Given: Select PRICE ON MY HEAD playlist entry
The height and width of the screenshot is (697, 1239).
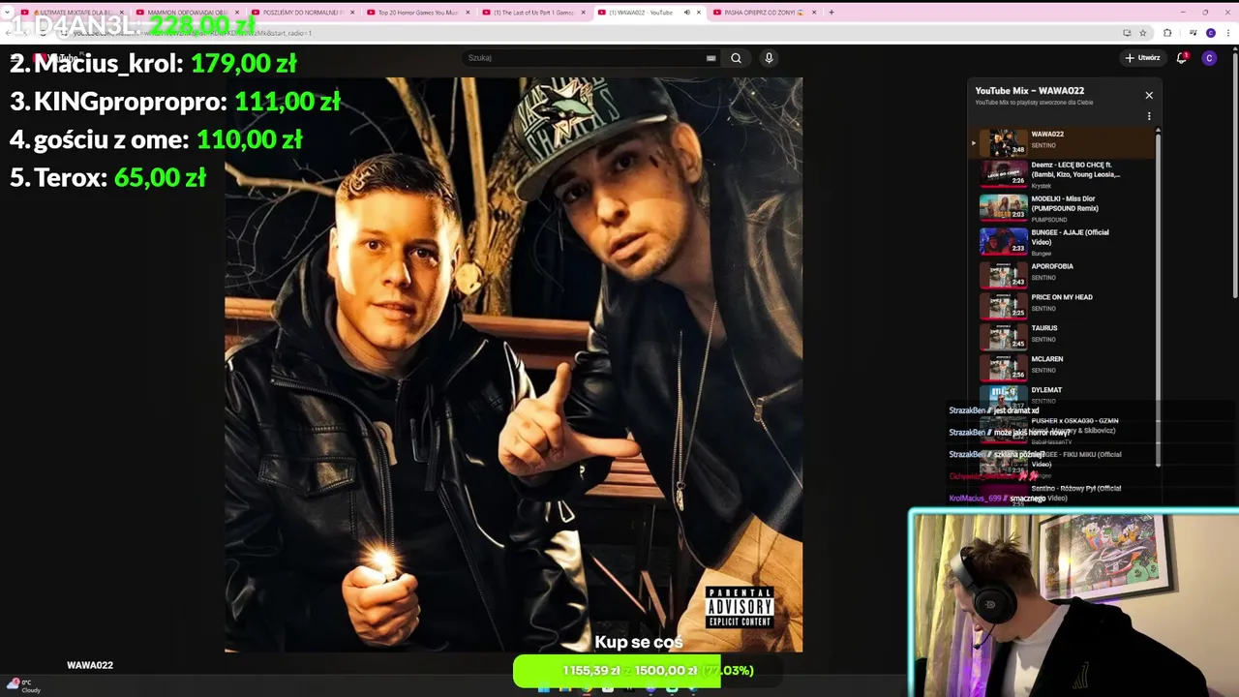Looking at the screenshot, I should tap(1063, 306).
